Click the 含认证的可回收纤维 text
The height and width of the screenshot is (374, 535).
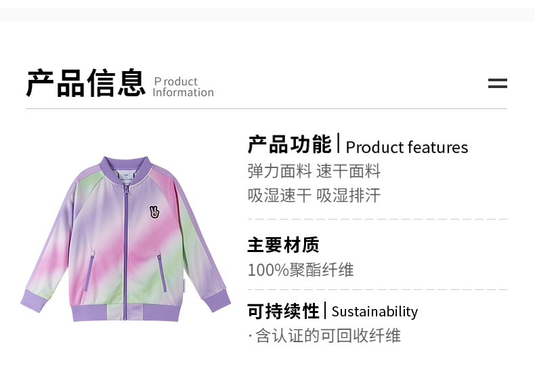328,335
